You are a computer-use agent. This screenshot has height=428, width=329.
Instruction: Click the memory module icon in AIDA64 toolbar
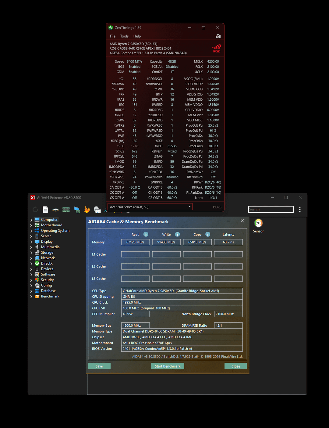66,209
